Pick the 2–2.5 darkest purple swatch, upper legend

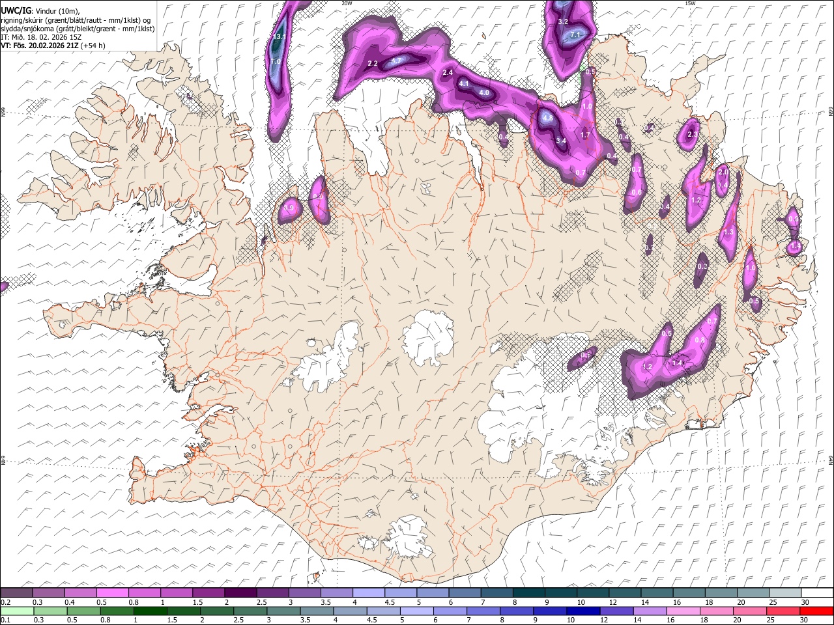pyautogui.click(x=240, y=592)
